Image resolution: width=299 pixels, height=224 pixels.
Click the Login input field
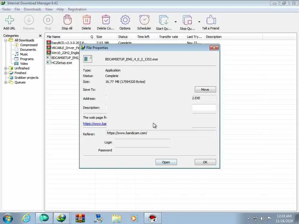point(142,142)
